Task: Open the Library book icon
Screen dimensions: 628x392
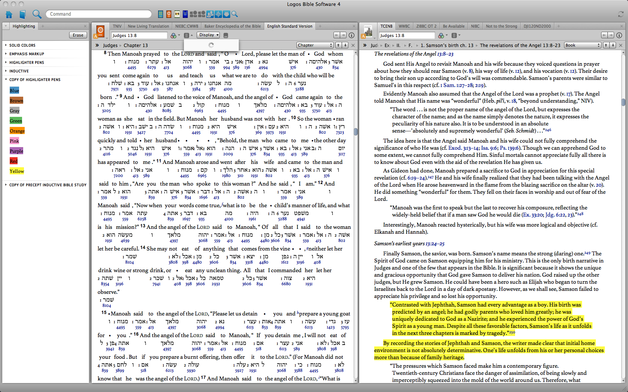Action: coord(22,14)
